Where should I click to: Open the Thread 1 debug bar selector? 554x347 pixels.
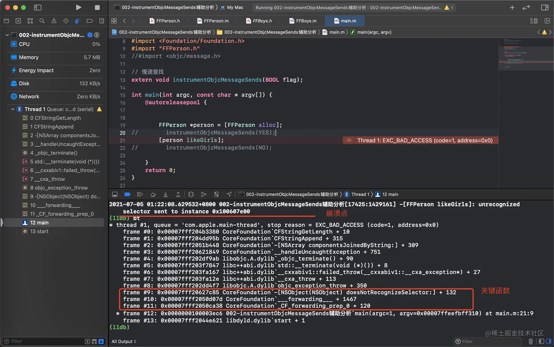tap(356, 194)
